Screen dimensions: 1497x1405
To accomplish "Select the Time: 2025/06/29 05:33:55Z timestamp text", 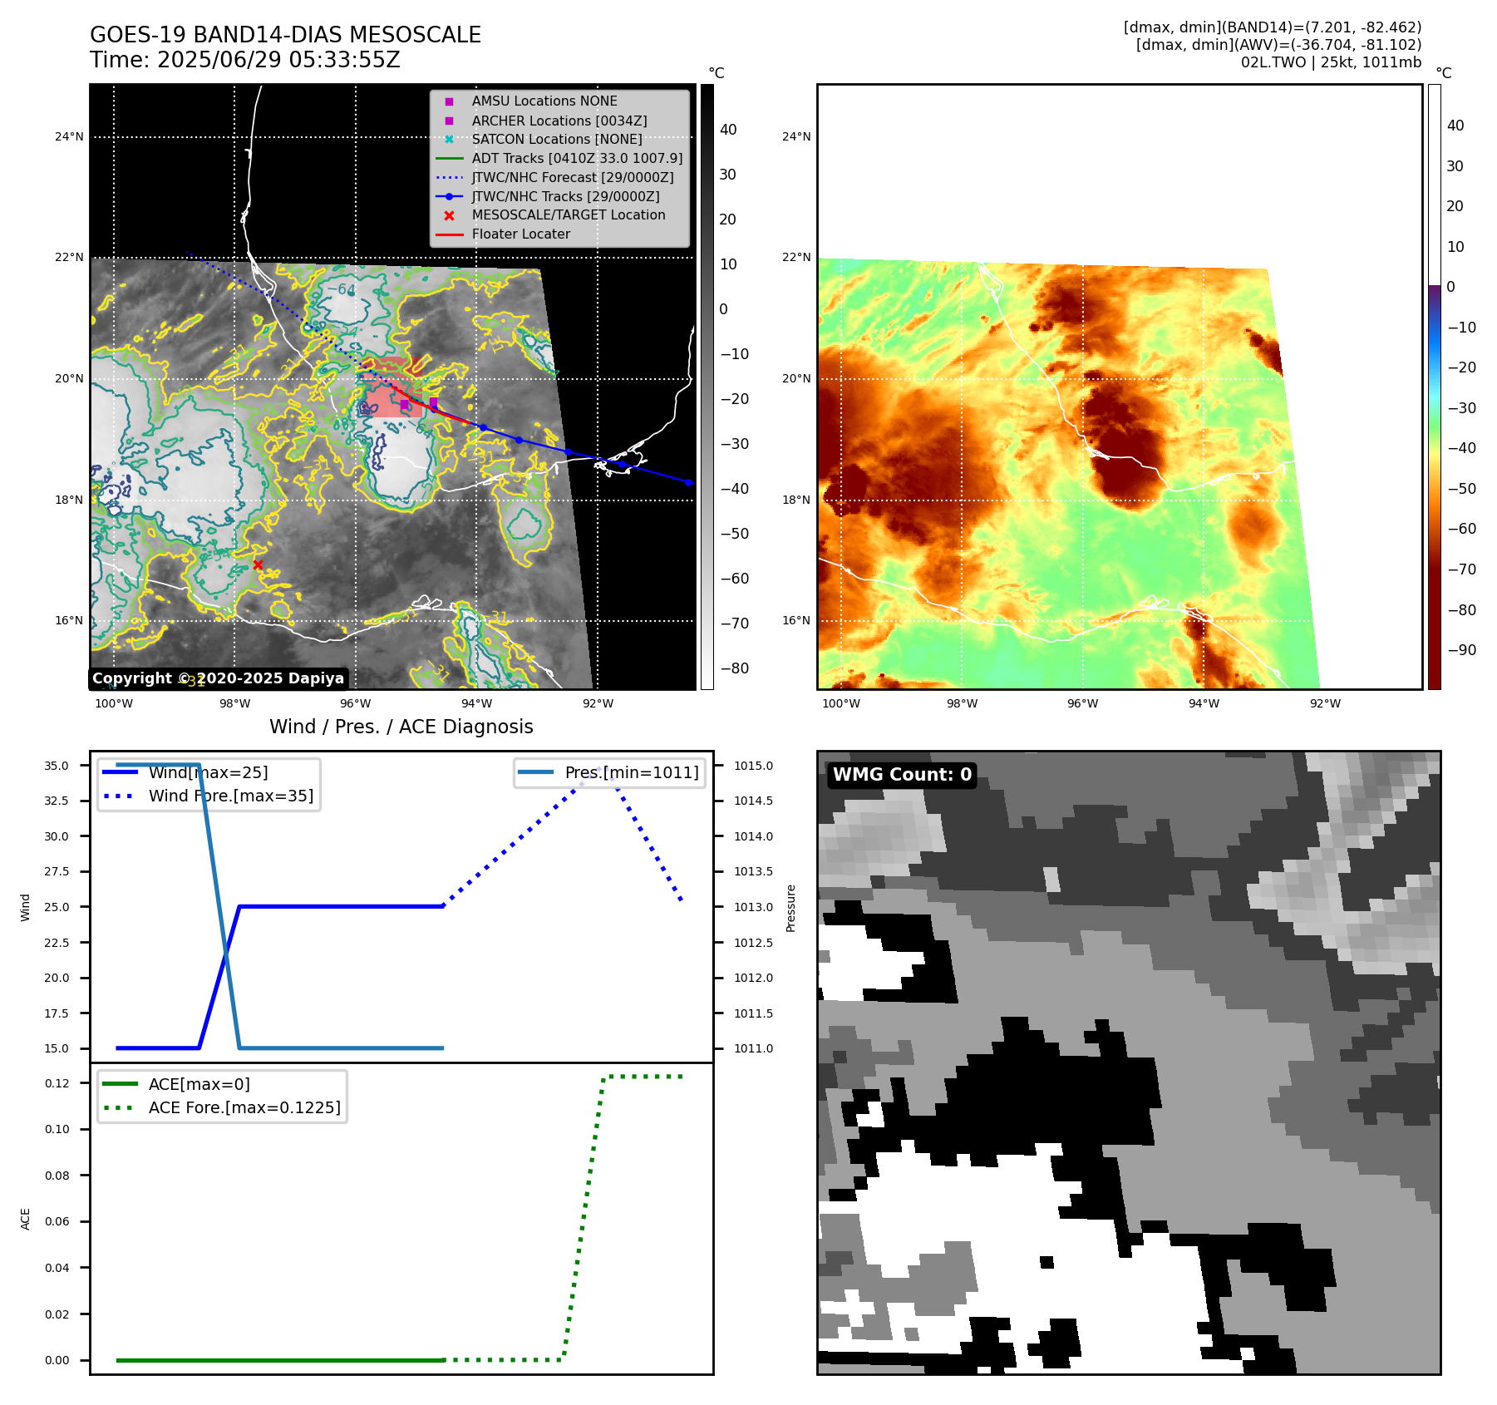I will point(245,60).
